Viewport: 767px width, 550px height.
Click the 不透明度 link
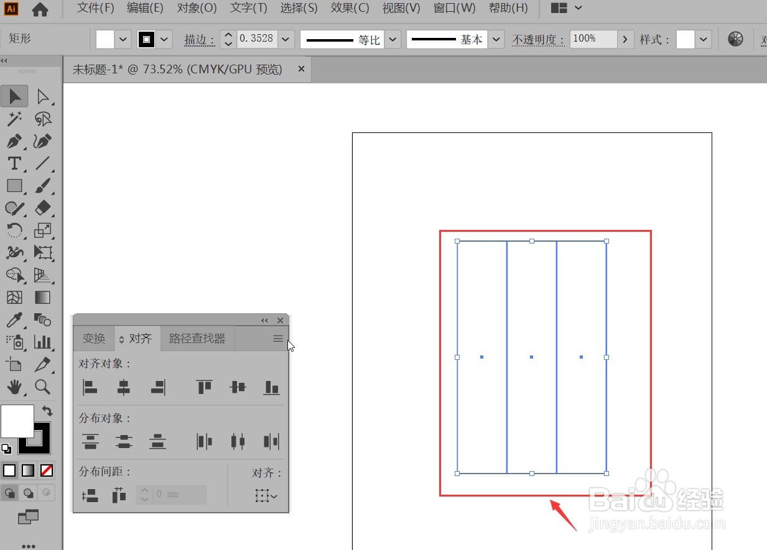point(538,40)
